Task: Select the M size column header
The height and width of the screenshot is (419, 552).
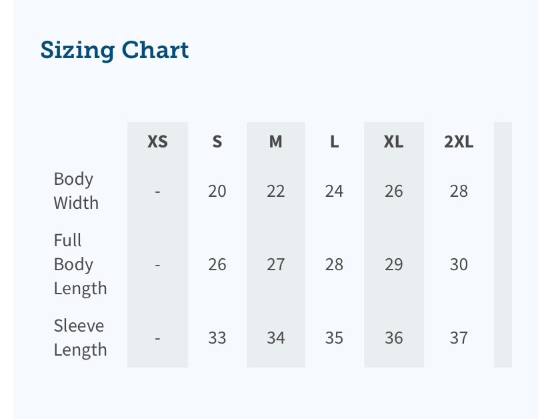Action: coord(275,141)
